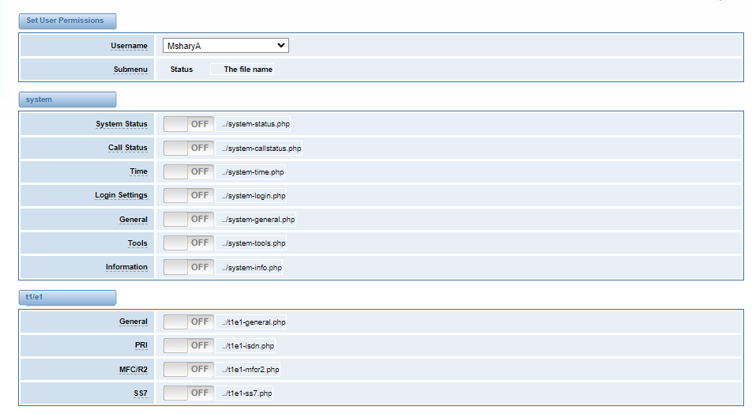Select the t1/e1 section header tab
752x414 pixels.
tap(67, 297)
